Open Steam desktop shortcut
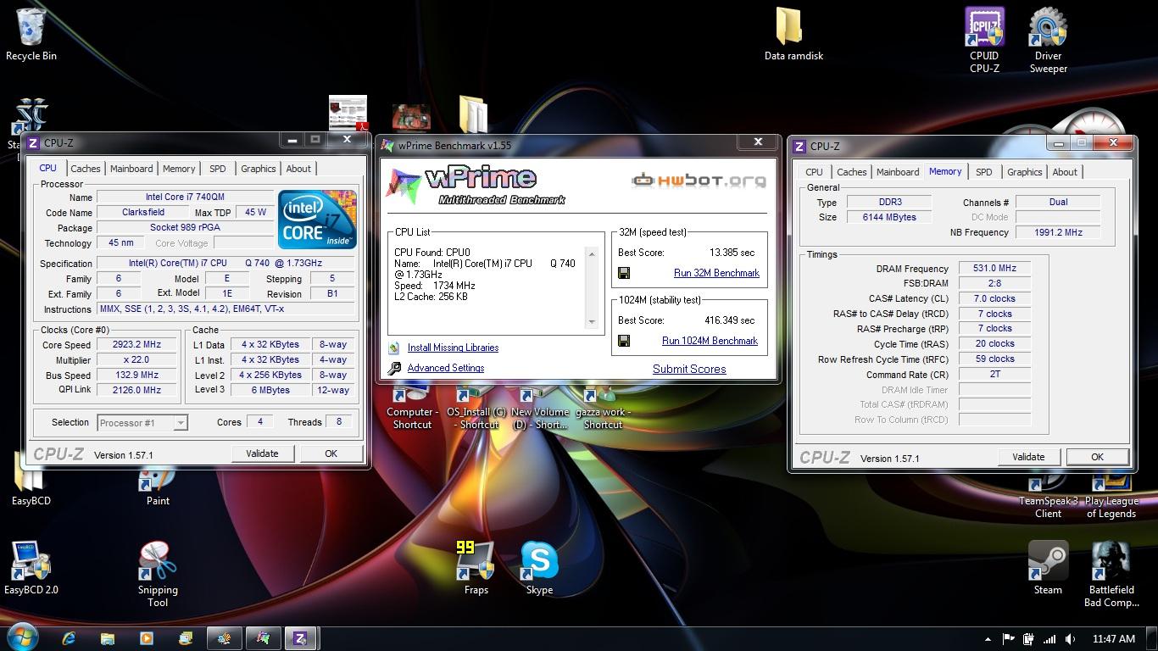 [x=1048, y=568]
